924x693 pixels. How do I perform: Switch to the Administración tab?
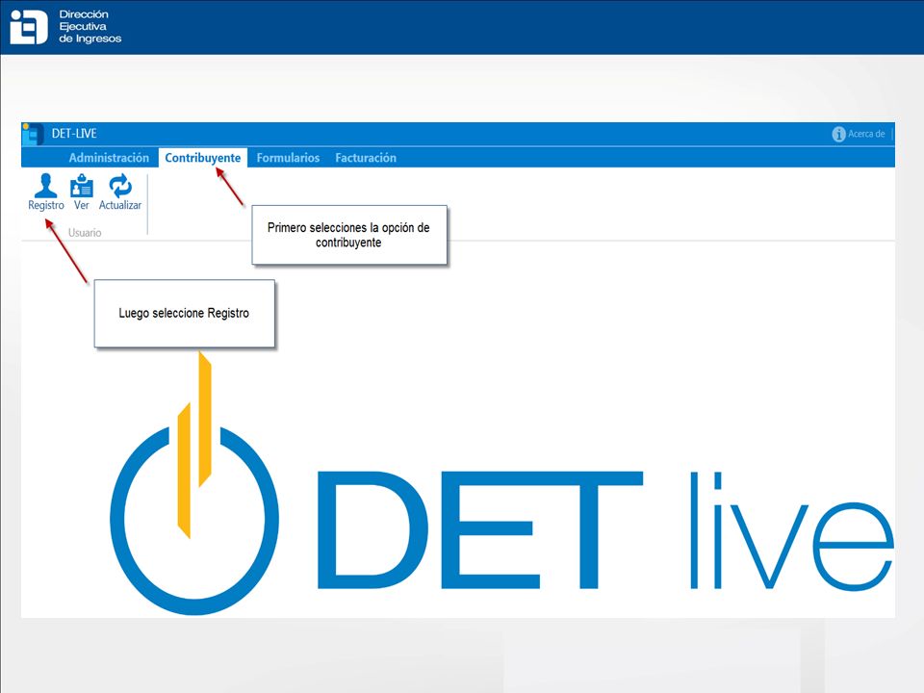pos(109,158)
